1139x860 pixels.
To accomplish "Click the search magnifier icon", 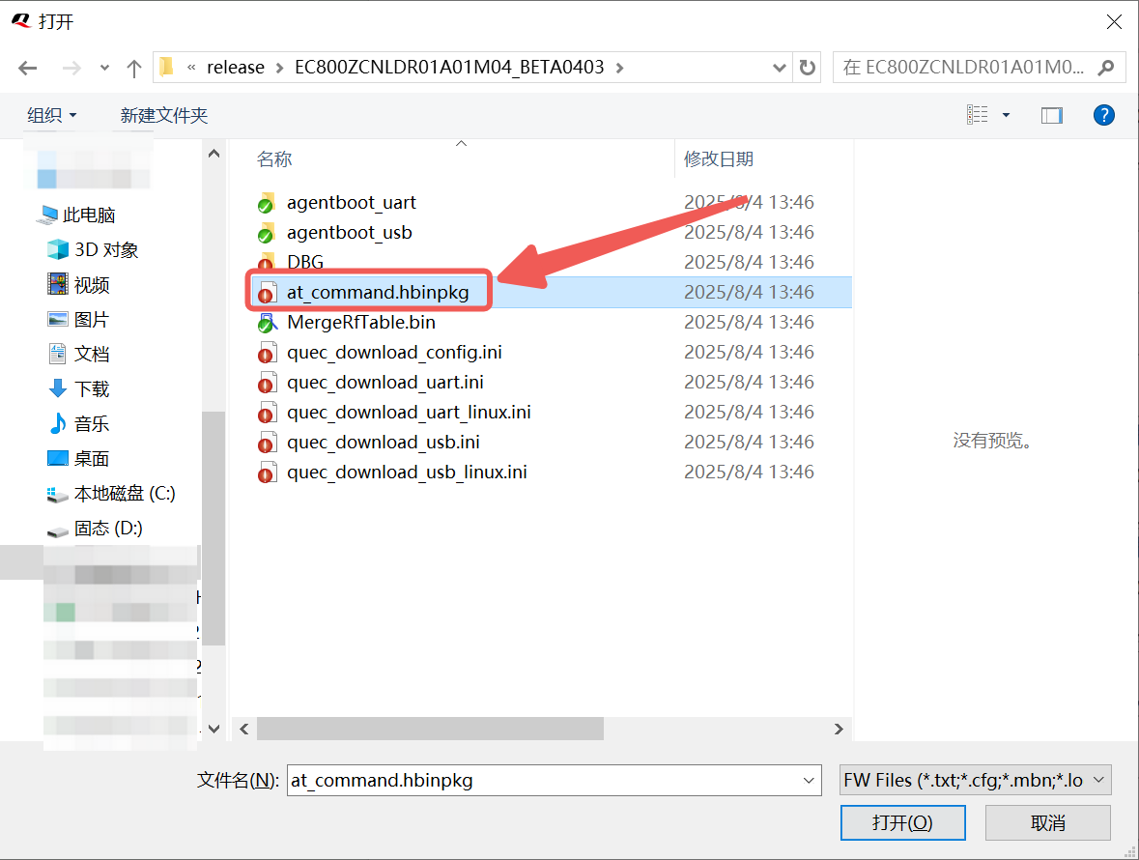I will (x=1106, y=68).
